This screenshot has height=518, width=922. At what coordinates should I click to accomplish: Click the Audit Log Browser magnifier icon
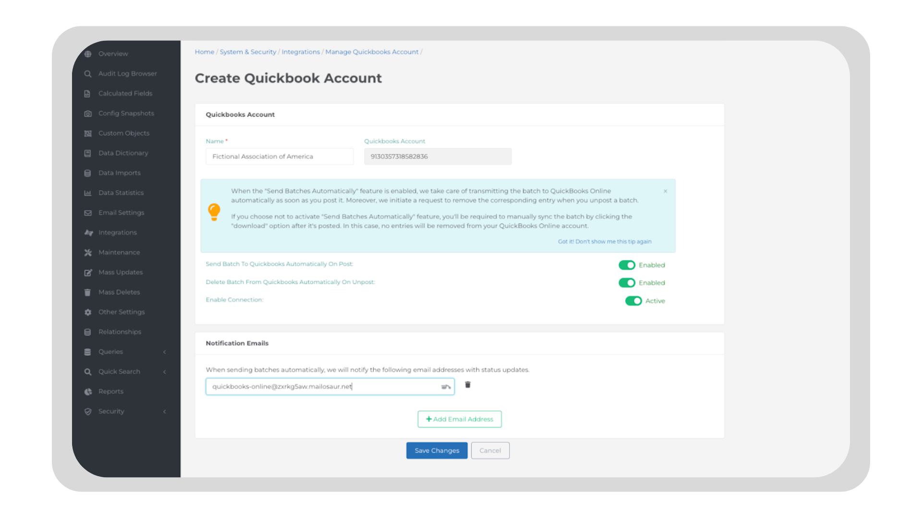point(88,74)
